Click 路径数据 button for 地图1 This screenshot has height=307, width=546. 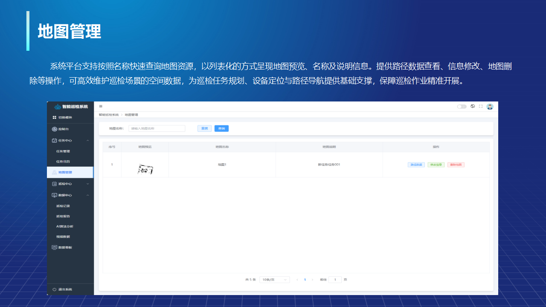[416, 165]
